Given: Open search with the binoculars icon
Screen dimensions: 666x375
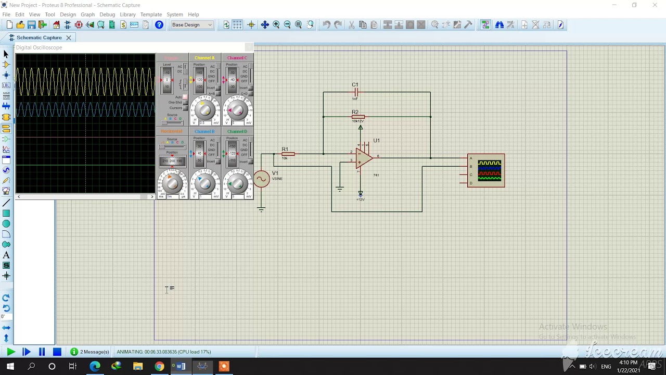Looking at the screenshot, I should click(x=499, y=25).
